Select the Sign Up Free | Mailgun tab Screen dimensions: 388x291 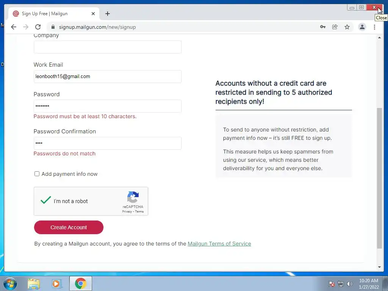click(54, 14)
